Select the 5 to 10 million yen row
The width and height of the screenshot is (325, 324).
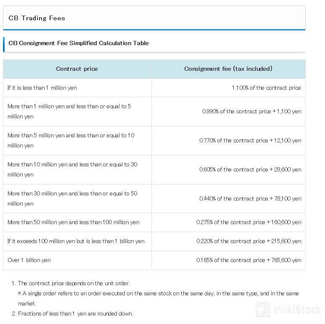(154, 141)
